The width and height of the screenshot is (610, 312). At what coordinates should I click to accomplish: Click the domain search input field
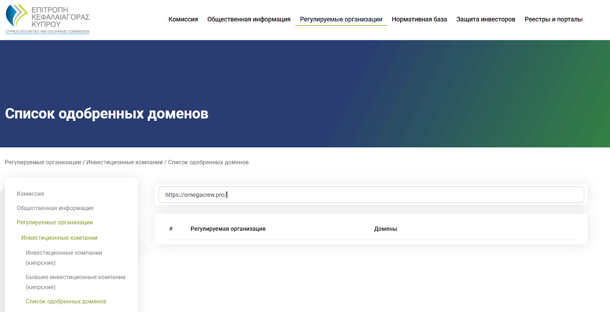click(x=371, y=195)
